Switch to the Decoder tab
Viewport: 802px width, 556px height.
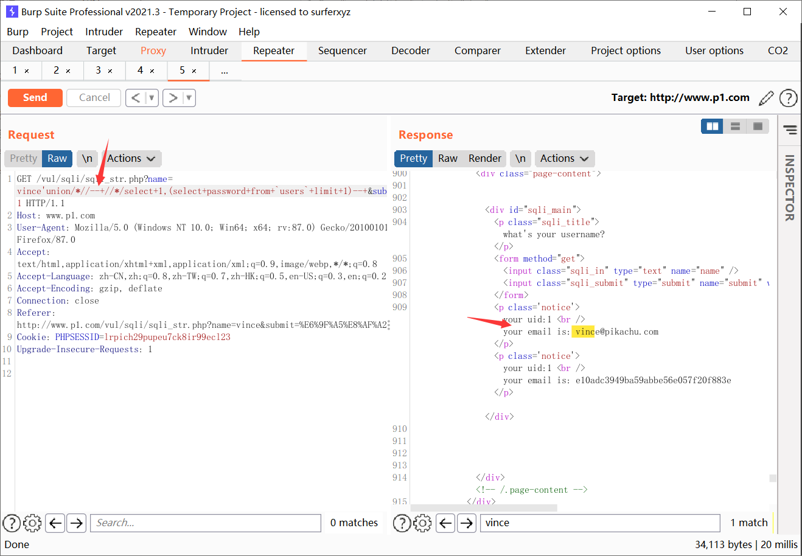[411, 50]
